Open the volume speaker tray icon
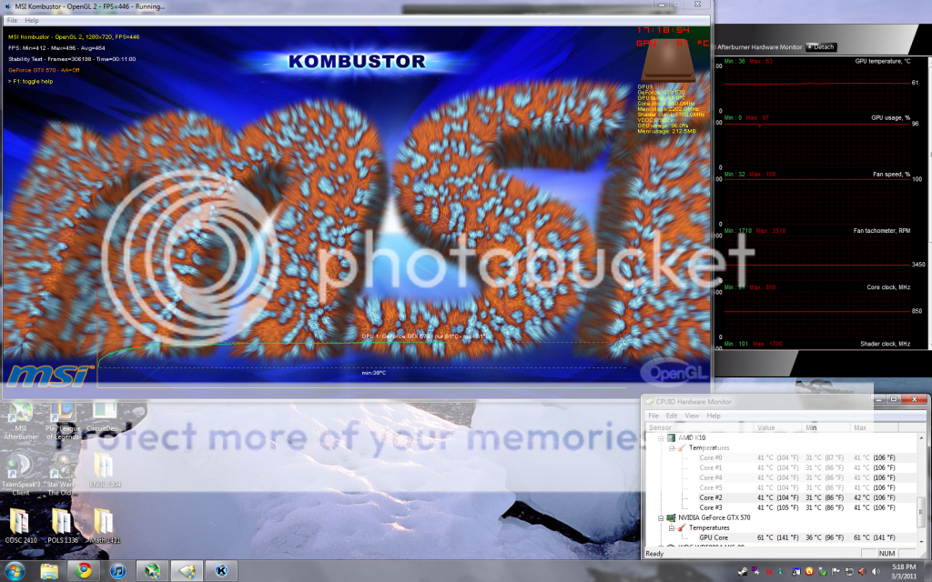The height and width of the screenshot is (582, 932). tap(875, 572)
